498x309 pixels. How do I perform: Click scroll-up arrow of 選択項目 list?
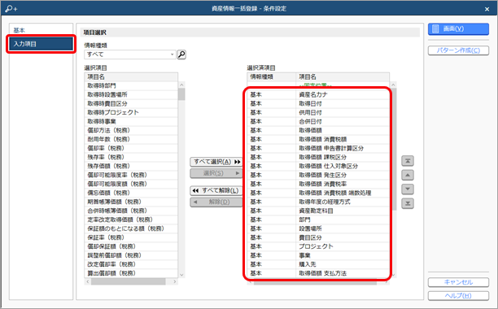(x=181, y=85)
